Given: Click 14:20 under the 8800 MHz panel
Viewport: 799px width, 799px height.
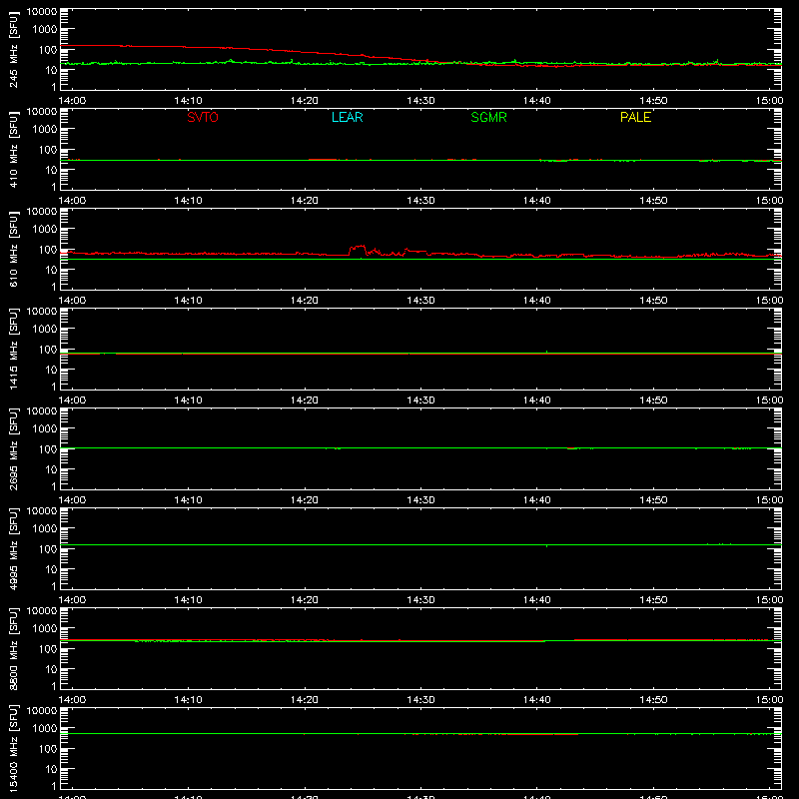Looking at the screenshot, I should (x=305, y=700).
